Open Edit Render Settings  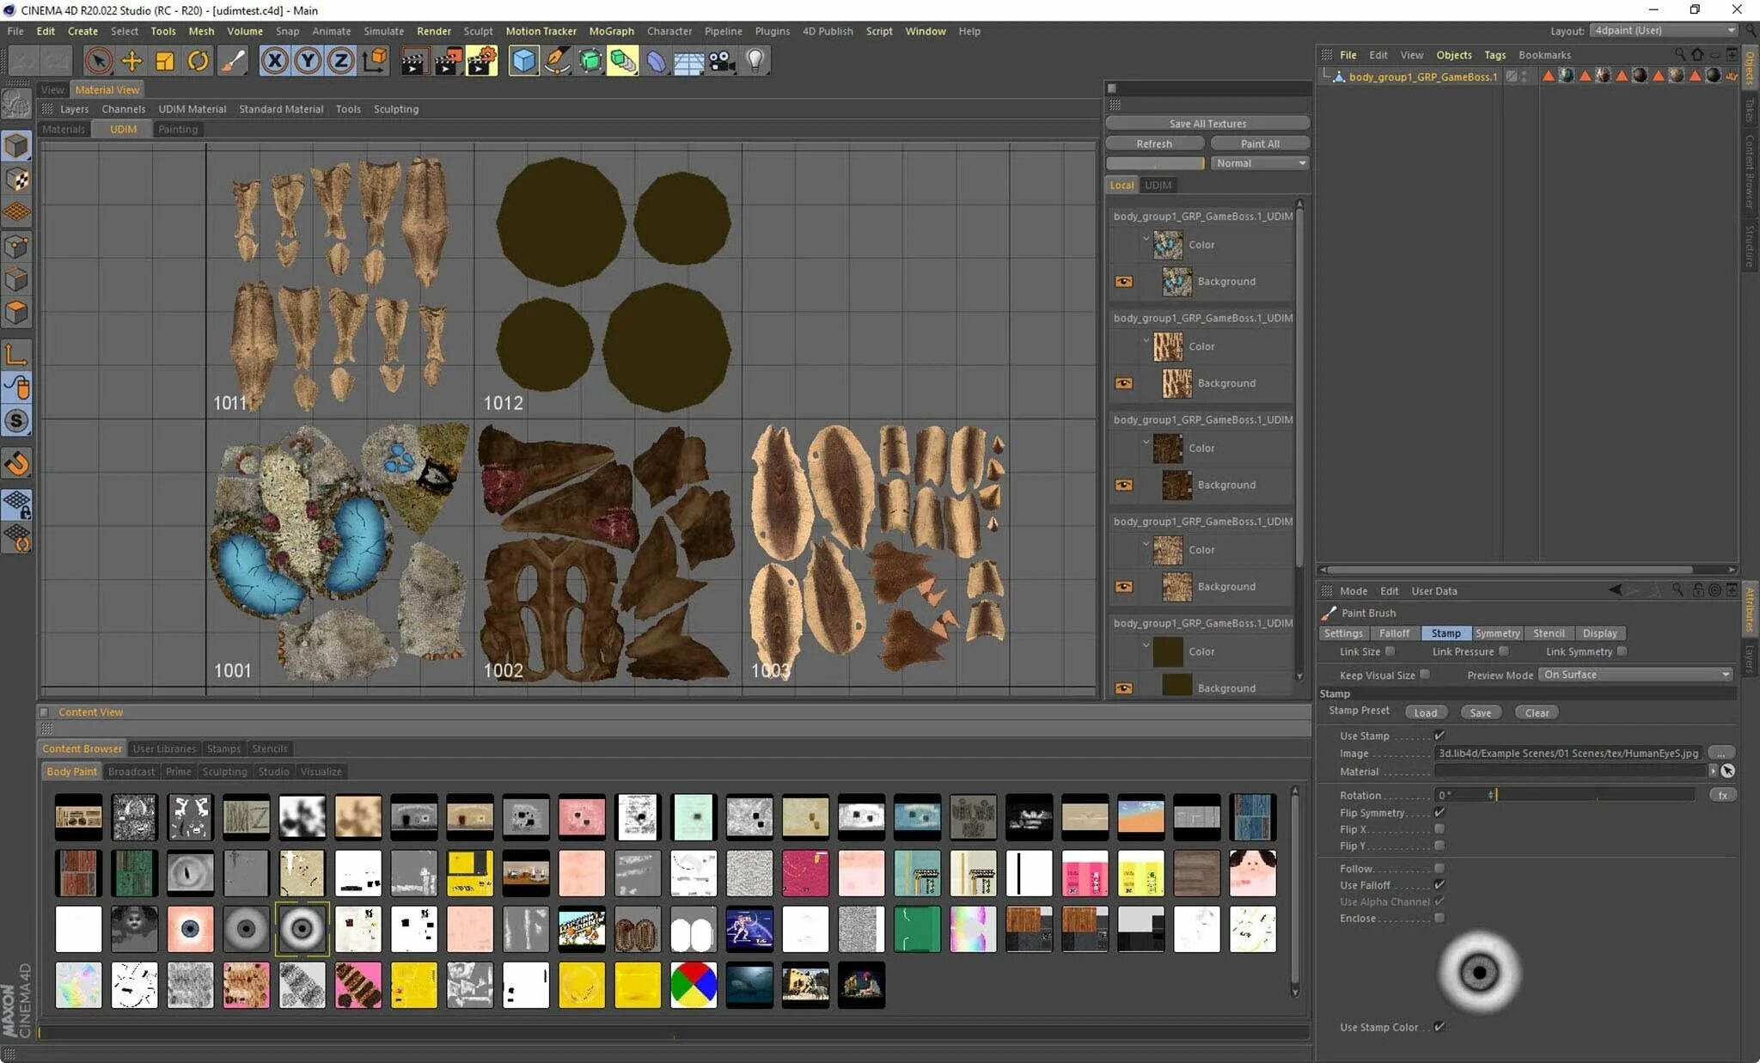(481, 61)
